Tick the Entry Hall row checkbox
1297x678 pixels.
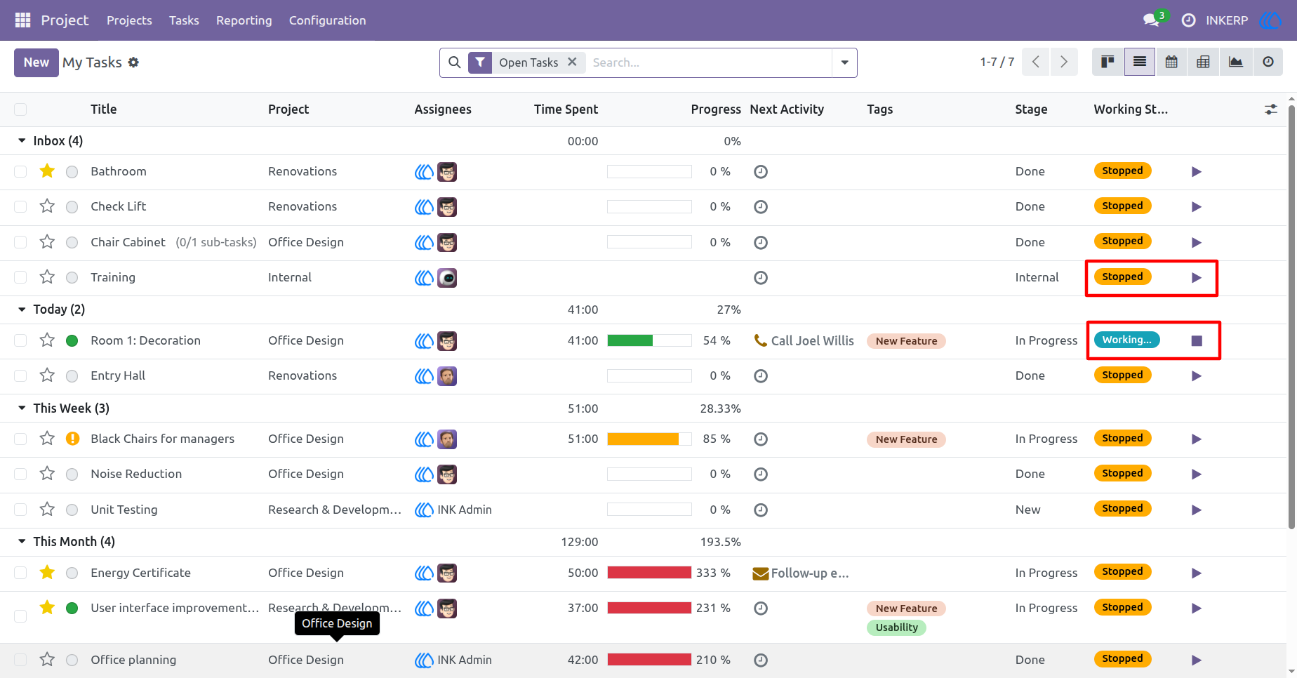pyautogui.click(x=20, y=376)
